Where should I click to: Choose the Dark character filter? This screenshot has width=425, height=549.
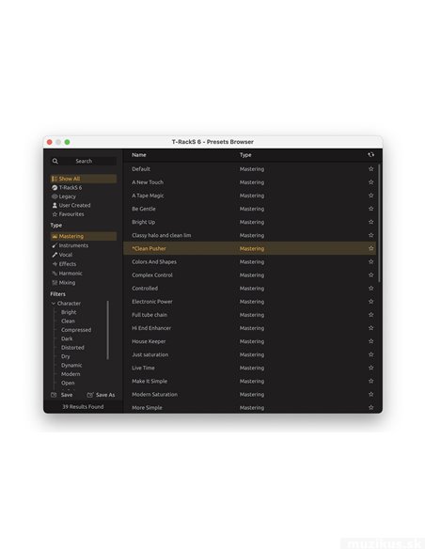pyautogui.click(x=67, y=338)
